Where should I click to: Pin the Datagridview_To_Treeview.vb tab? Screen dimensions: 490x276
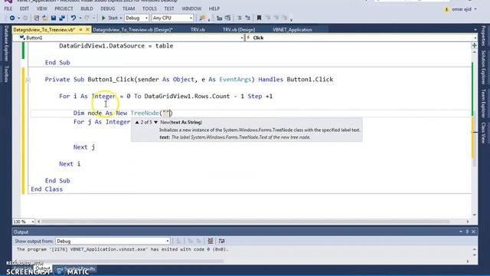click(80, 29)
